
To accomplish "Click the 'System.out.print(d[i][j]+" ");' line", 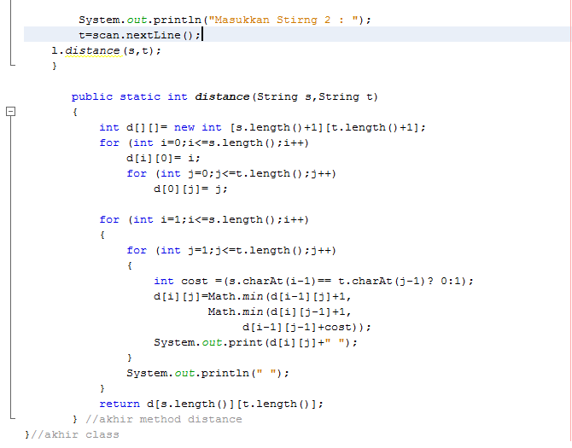I will tap(255, 343).
